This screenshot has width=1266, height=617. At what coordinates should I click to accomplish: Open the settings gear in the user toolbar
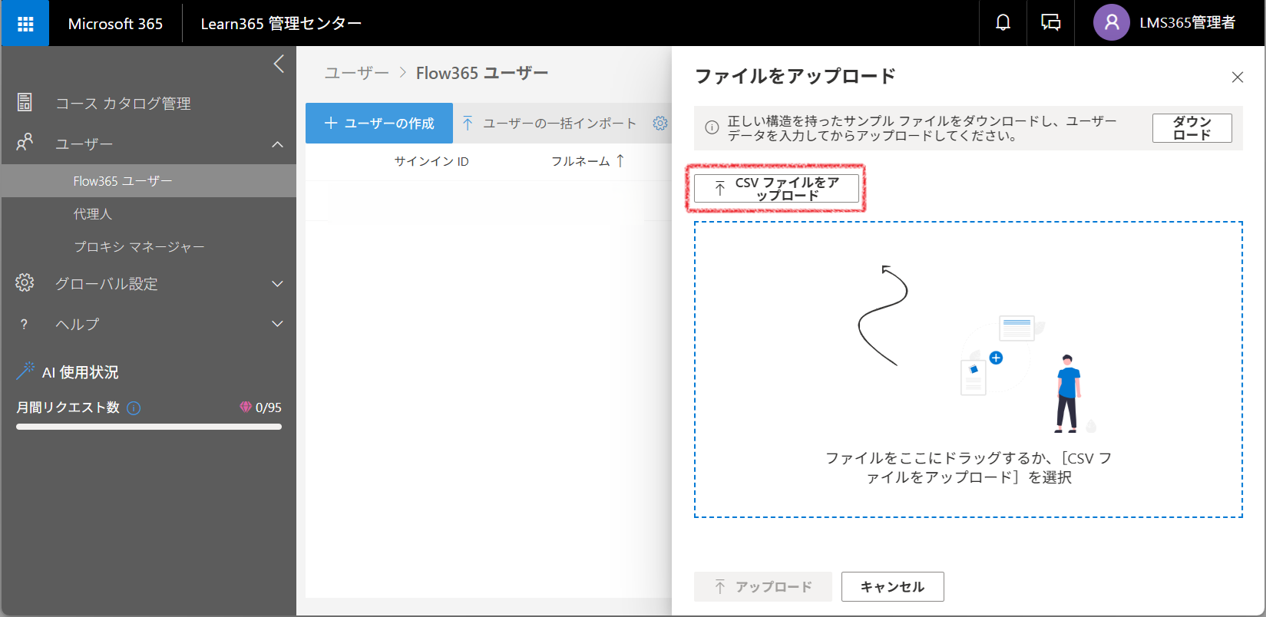click(x=660, y=124)
